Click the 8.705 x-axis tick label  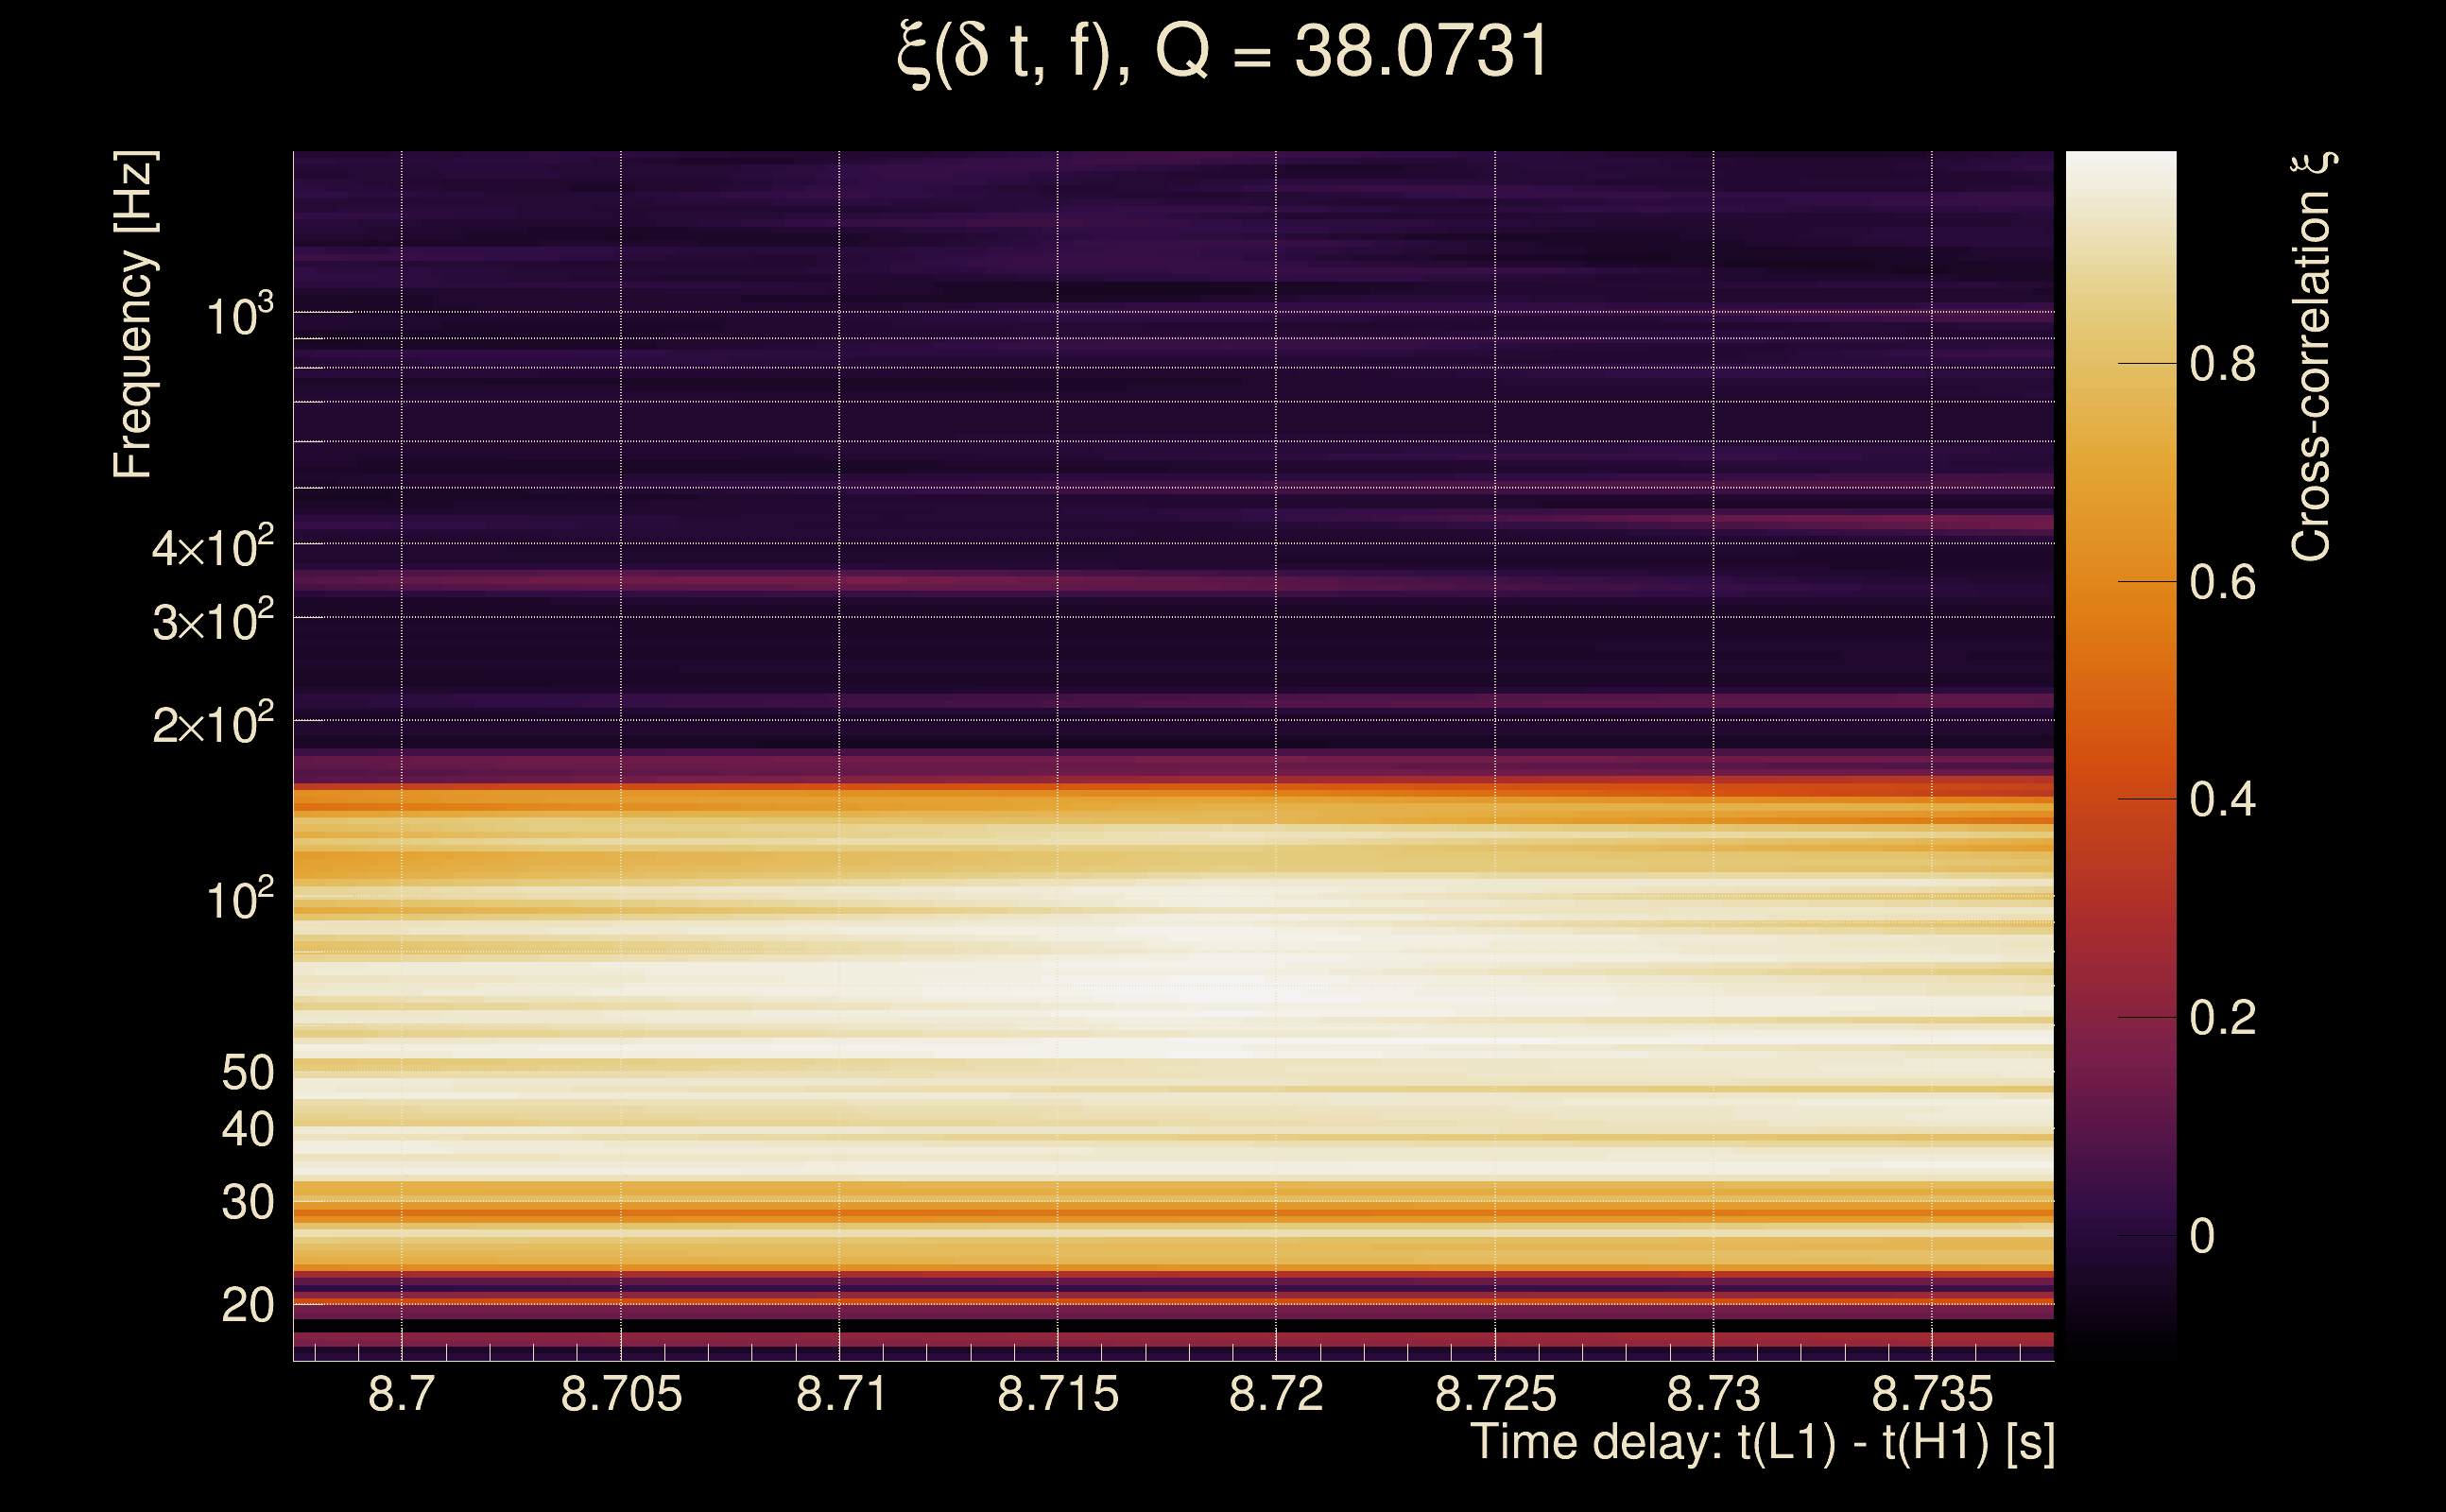(x=620, y=1393)
